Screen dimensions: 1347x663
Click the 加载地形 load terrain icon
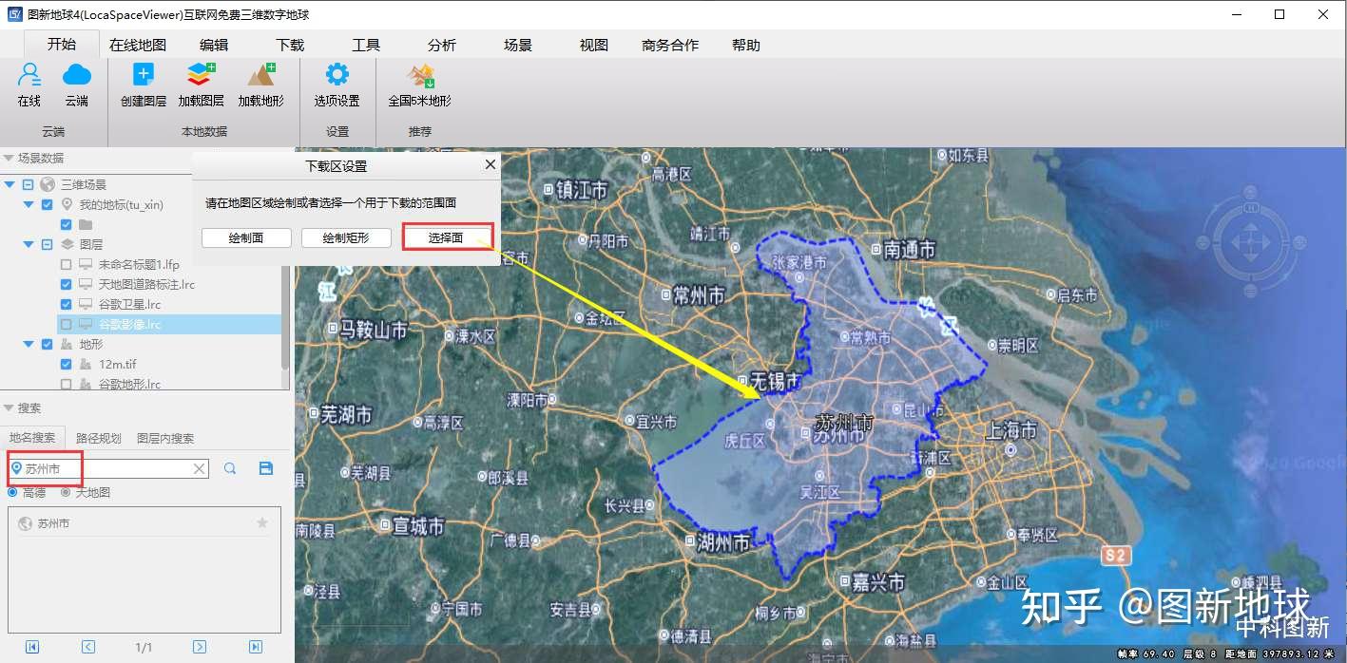click(261, 75)
